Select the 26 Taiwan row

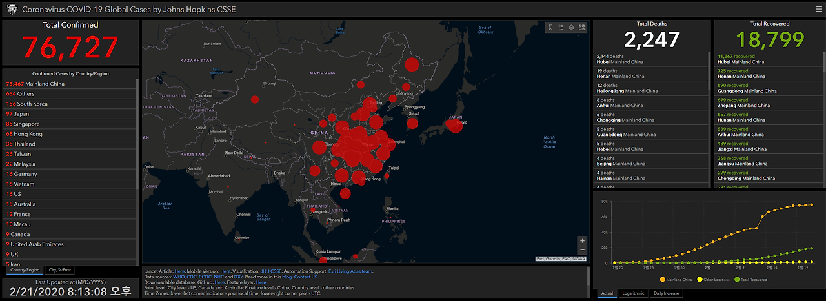tap(70, 154)
